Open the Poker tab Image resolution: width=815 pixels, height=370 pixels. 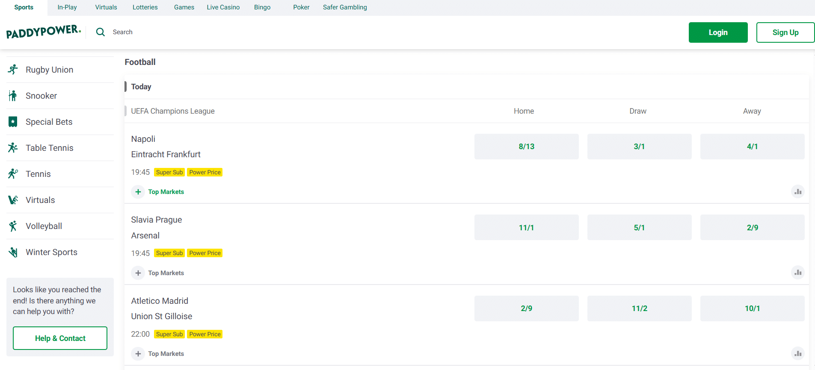[x=301, y=7]
